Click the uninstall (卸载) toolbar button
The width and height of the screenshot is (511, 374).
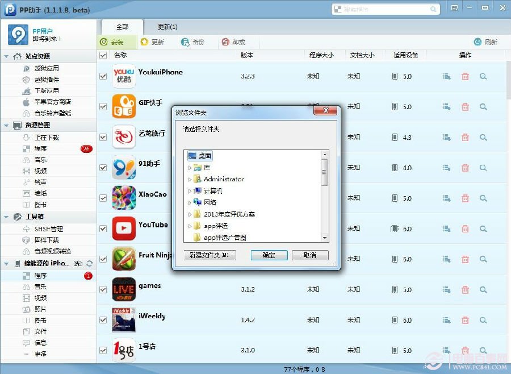click(x=234, y=42)
